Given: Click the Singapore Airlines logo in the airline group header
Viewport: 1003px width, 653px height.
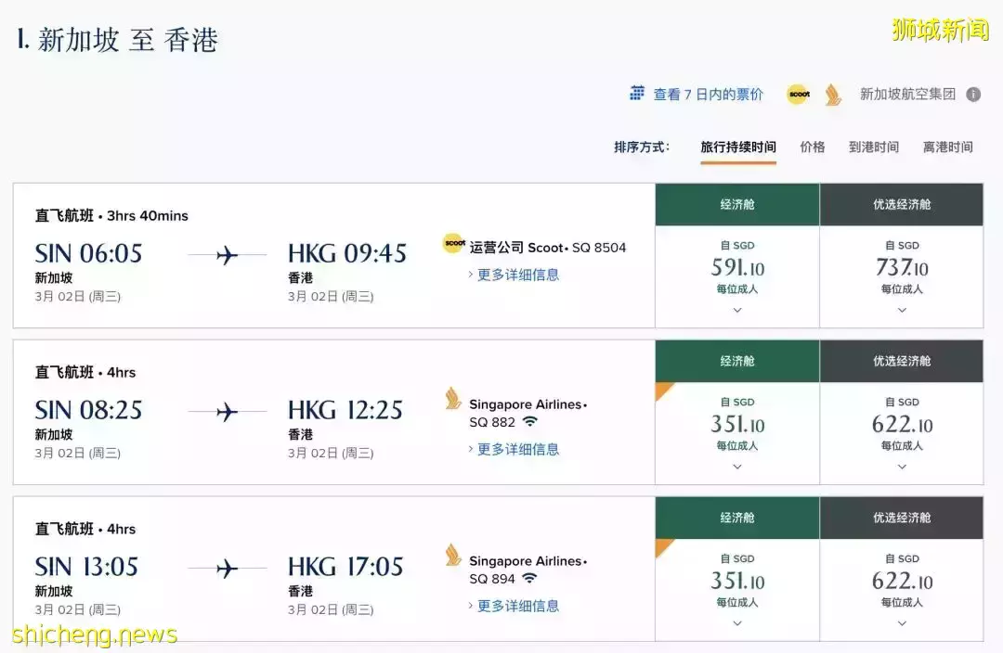Looking at the screenshot, I should (x=831, y=94).
